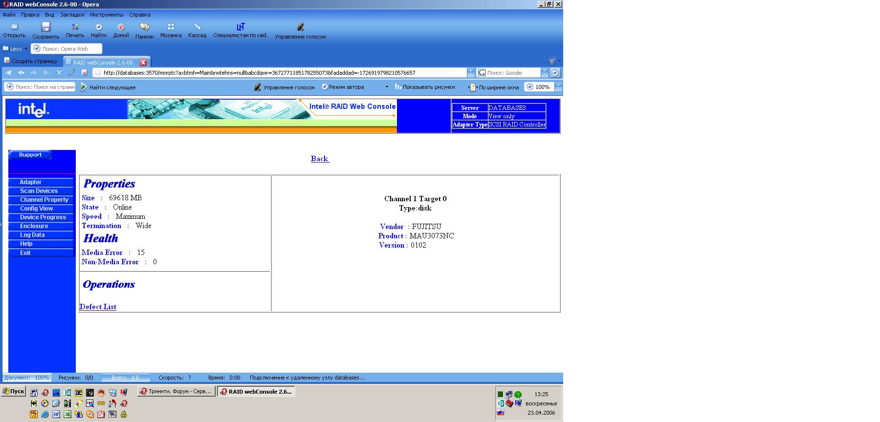The height and width of the screenshot is (422, 880).
Task: Toggle Показывать рисунки image display
Action: point(424,87)
